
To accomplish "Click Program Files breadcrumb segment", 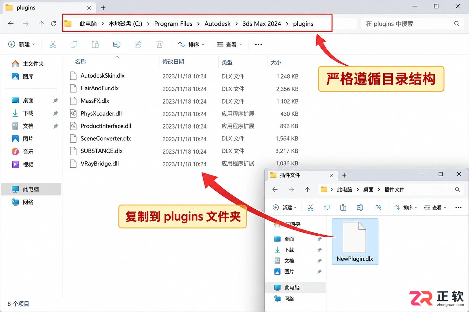I will click(173, 24).
